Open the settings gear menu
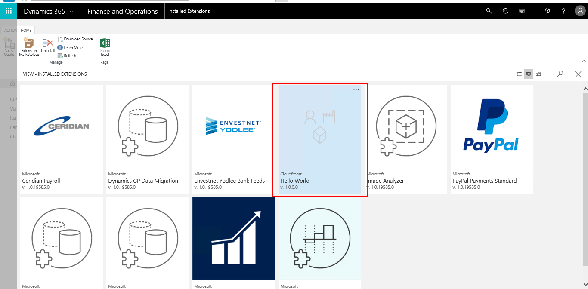 [x=547, y=11]
